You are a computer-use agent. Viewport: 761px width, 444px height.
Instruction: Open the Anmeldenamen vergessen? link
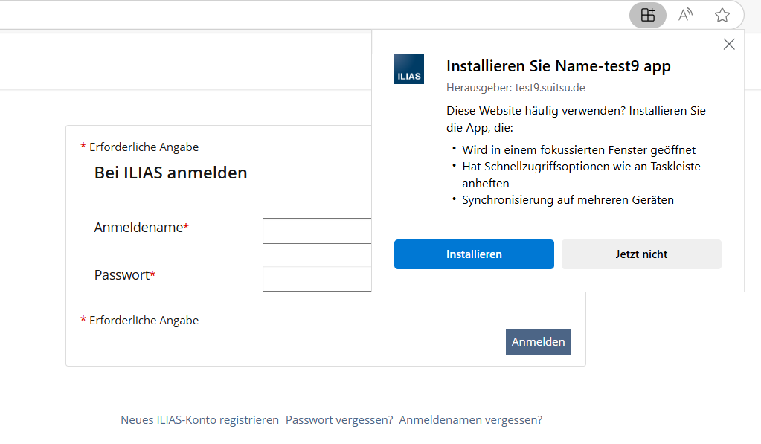471,420
